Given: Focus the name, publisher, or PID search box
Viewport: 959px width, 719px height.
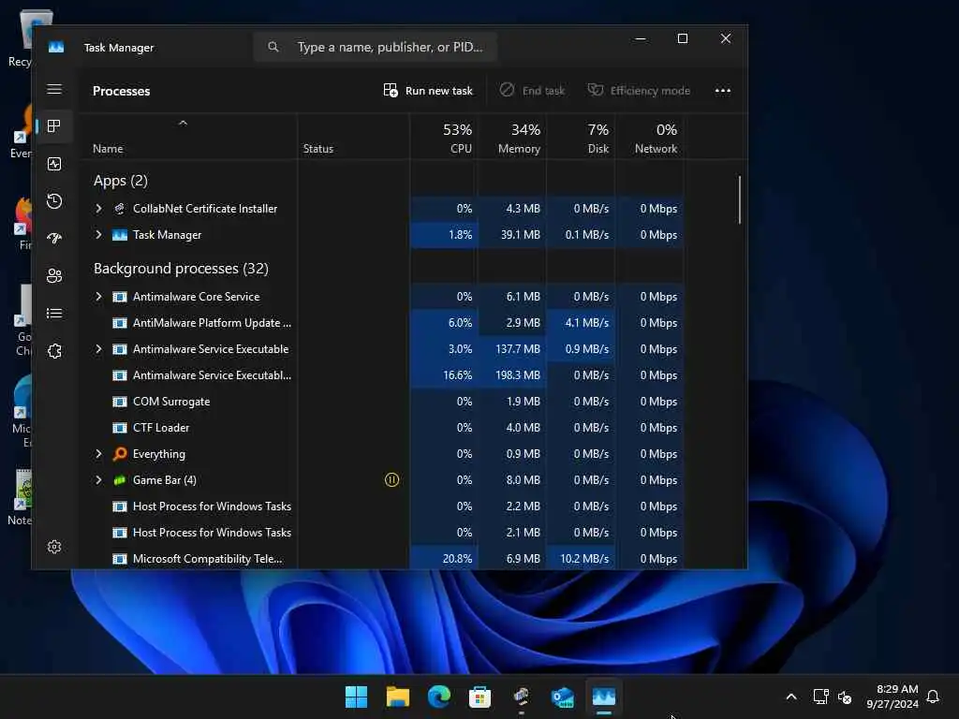Looking at the screenshot, I should (x=375, y=47).
